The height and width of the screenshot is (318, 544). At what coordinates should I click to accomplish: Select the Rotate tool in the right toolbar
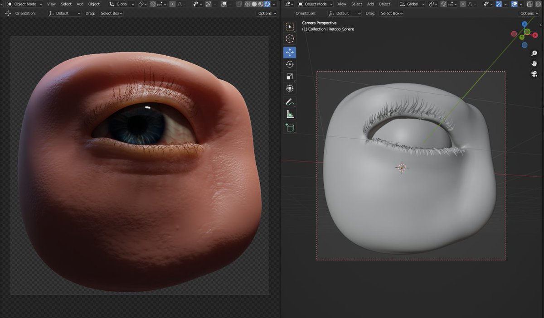tap(289, 64)
